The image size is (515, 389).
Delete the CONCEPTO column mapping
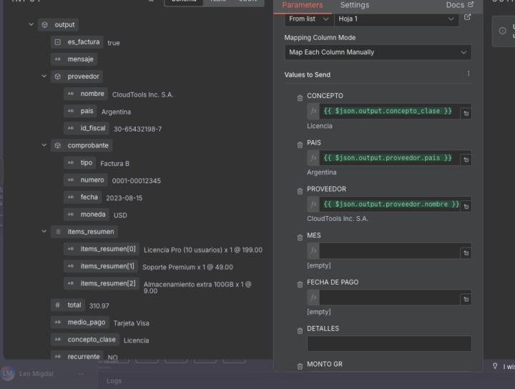300,98
